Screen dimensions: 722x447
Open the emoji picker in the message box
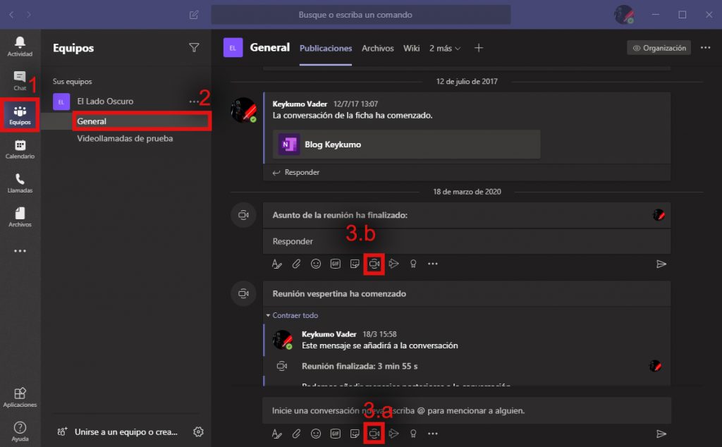point(316,434)
